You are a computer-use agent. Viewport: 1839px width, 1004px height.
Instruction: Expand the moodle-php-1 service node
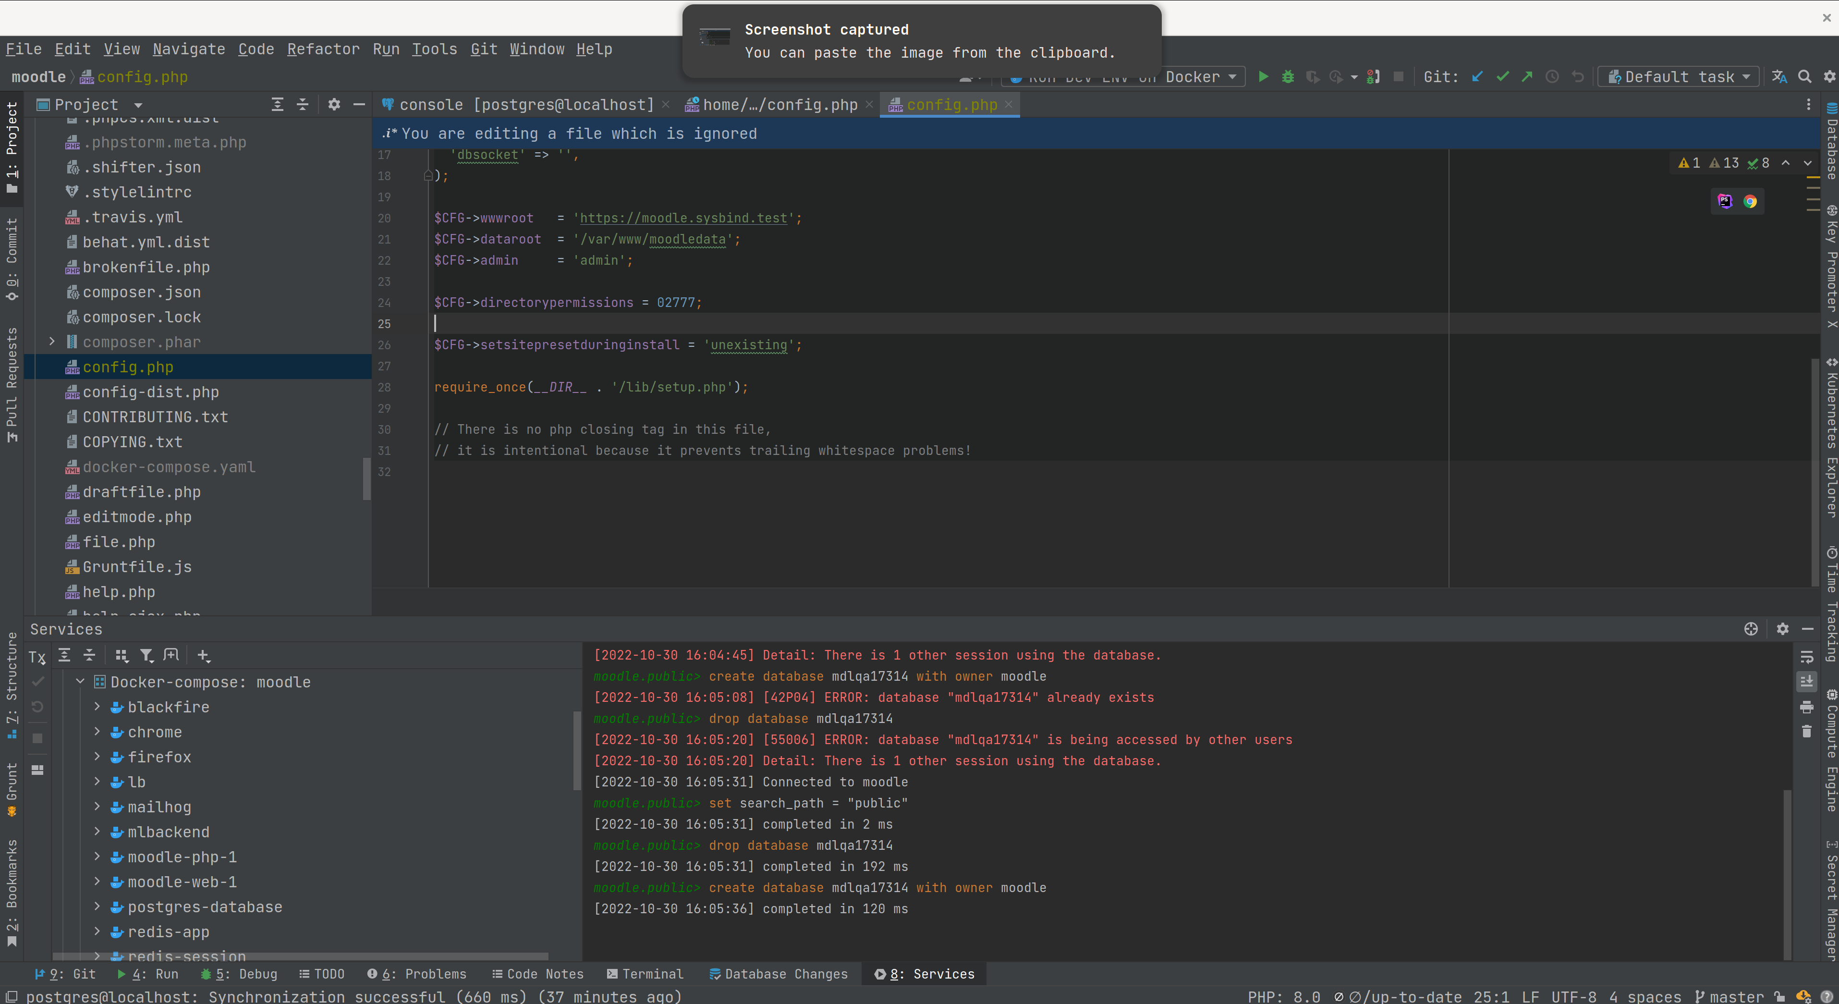(98, 857)
